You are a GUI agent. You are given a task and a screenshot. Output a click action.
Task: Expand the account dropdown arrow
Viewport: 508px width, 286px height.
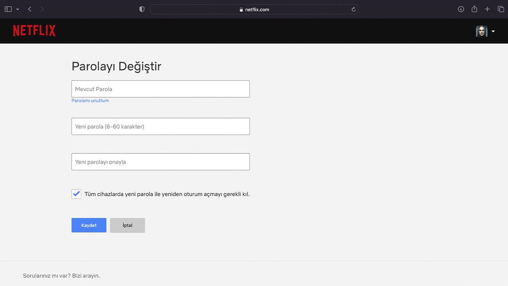(x=493, y=31)
